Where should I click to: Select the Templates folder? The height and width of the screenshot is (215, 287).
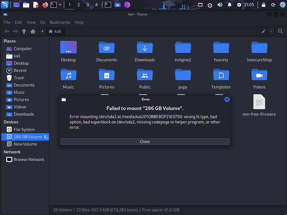coord(221,74)
